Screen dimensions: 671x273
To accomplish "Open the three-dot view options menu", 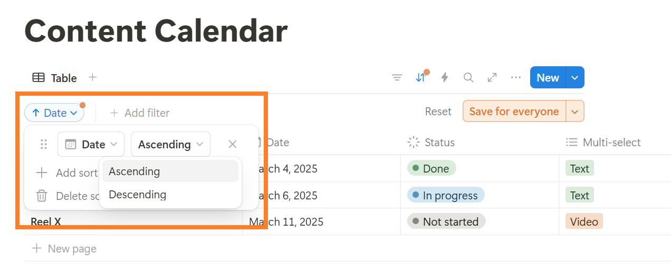I will pos(516,78).
